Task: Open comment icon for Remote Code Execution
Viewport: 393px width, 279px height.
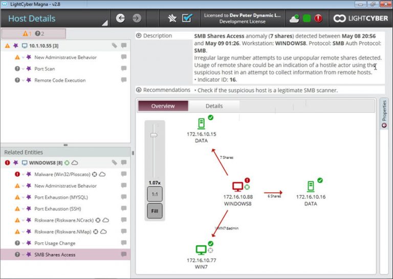Action: coord(124,80)
